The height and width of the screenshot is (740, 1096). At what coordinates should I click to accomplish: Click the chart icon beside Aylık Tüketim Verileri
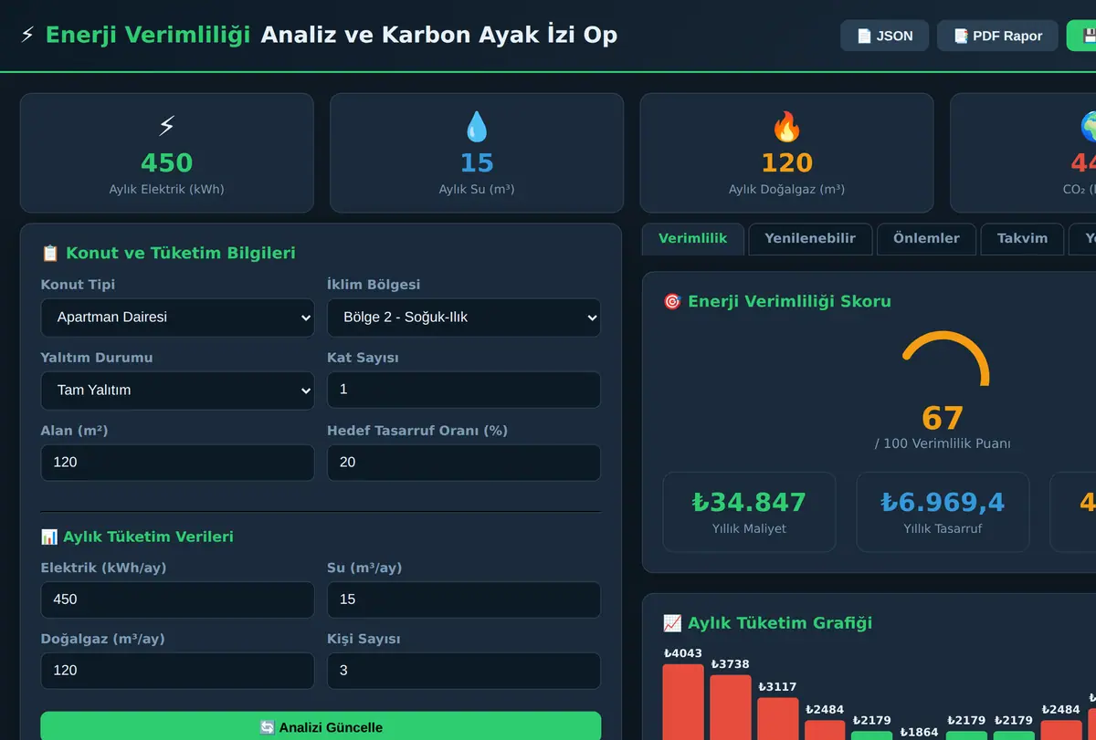click(49, 537)
